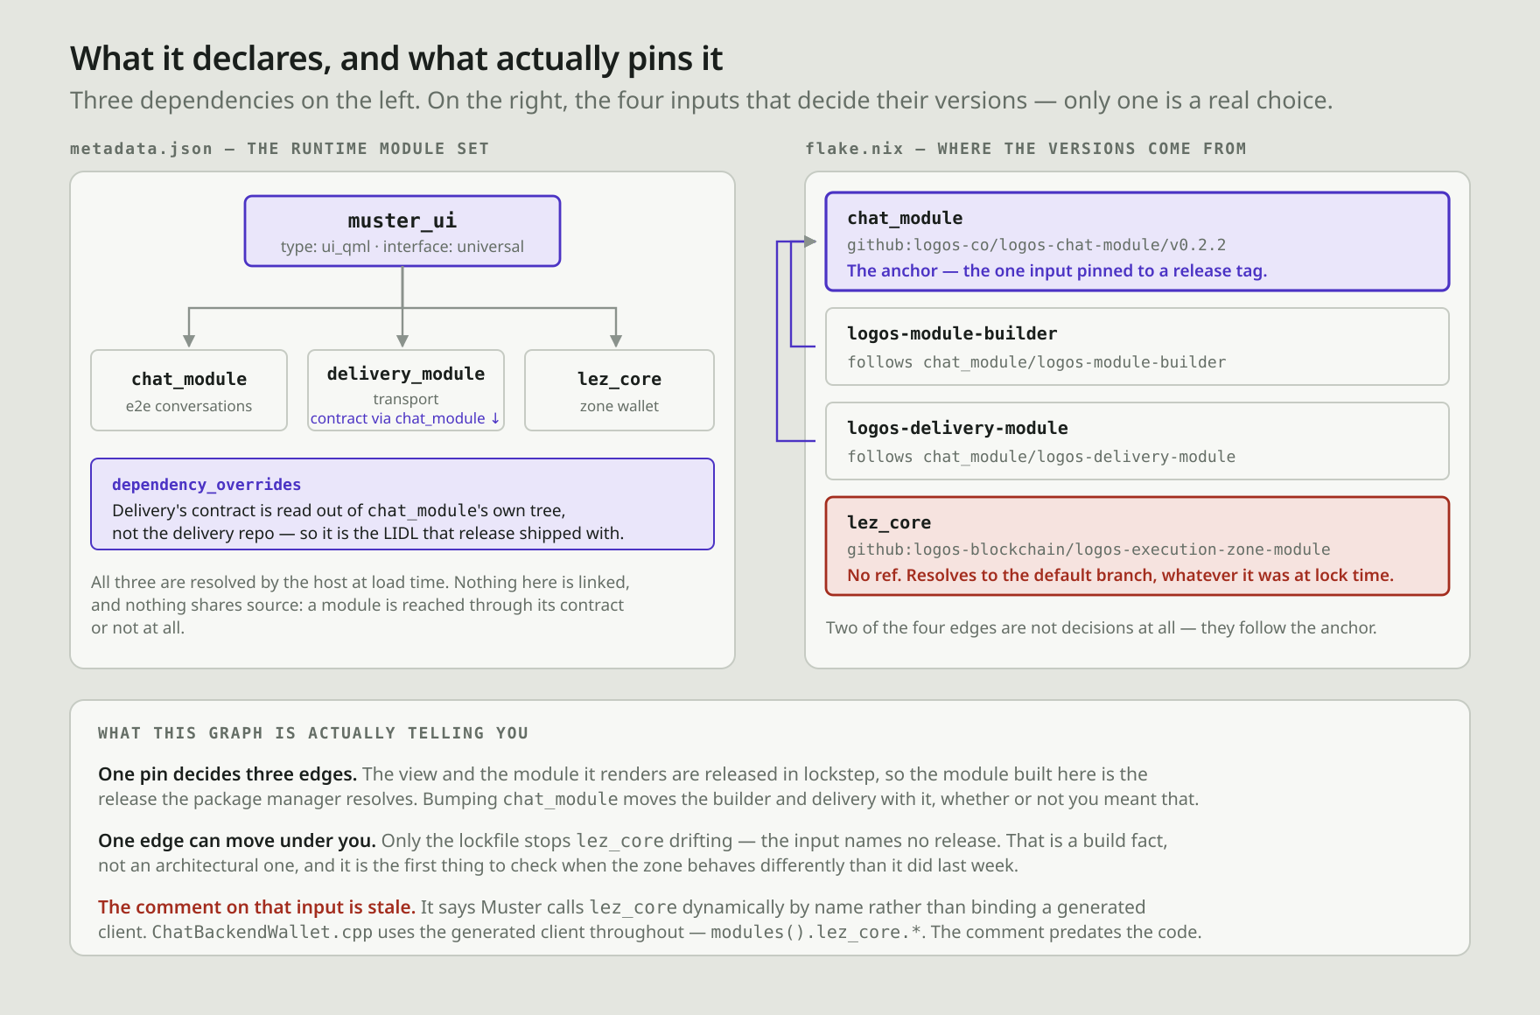Click the github:logos-blockchain/logos-execution-zone-module URL text
The width and height of the screenshot is (1540, 1015).
point(1088,549)
